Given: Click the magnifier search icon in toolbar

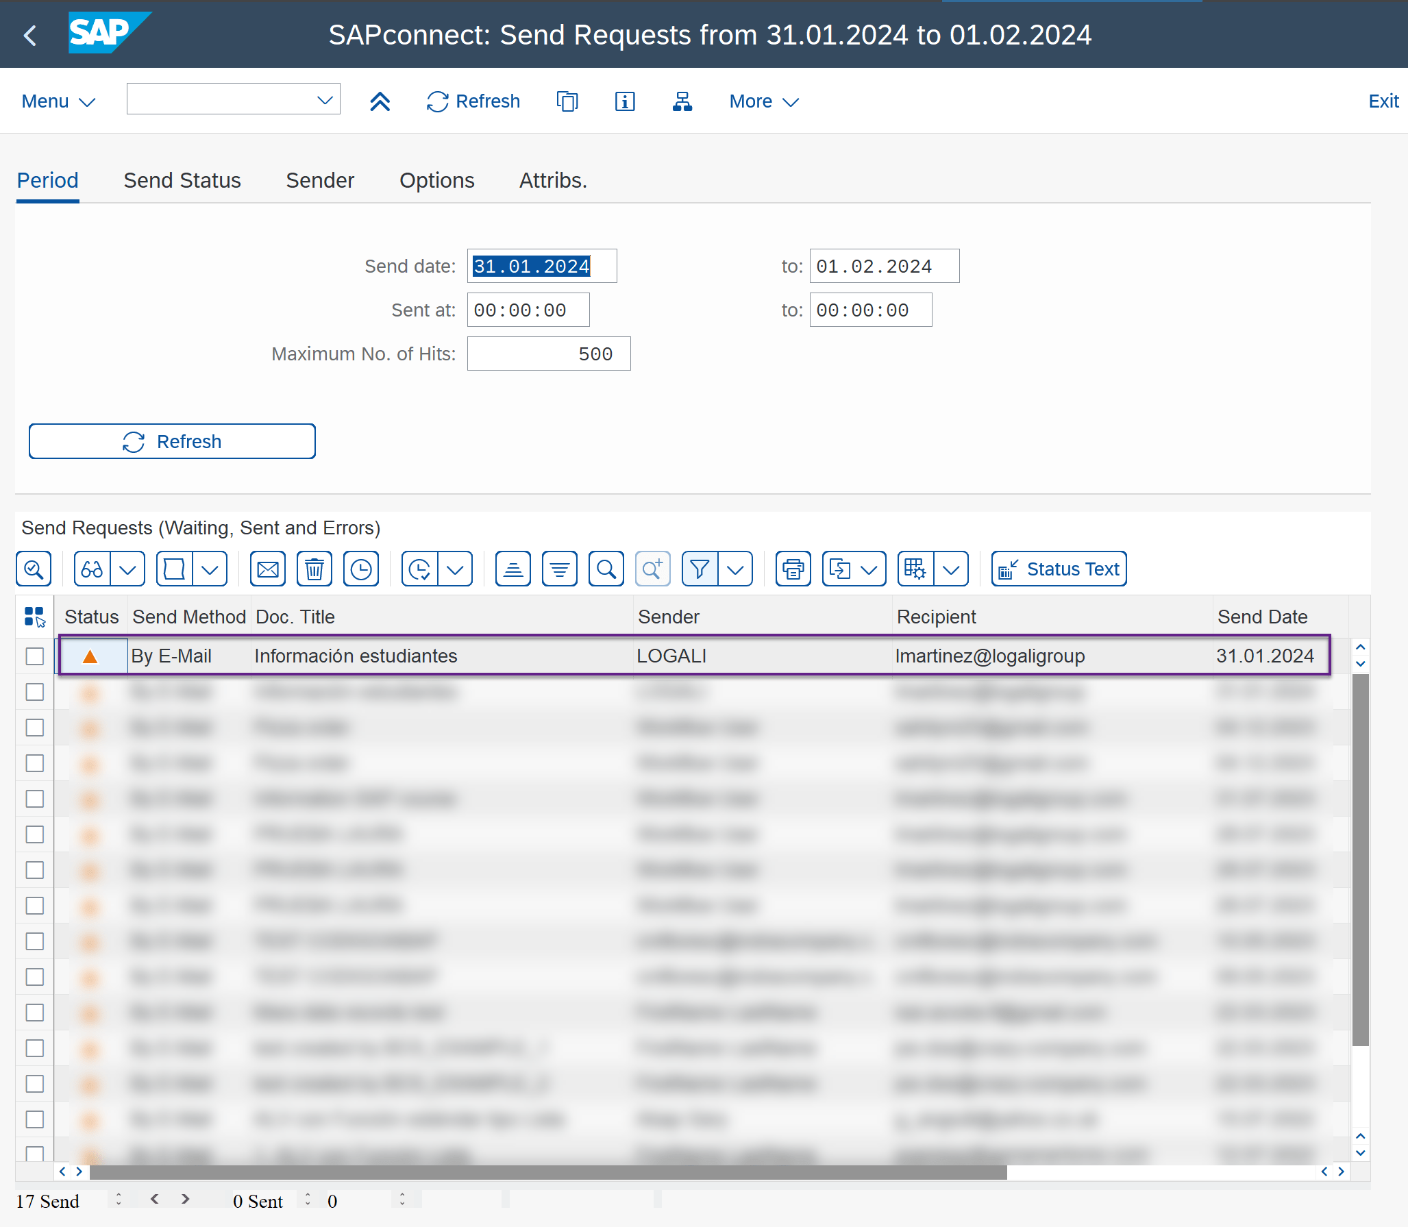Looking at the screenshot, I should 606,569.
